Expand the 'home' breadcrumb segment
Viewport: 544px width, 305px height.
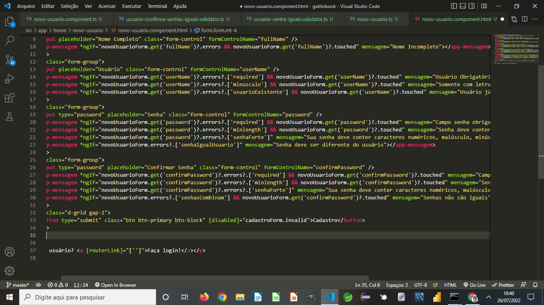point(60,30)
